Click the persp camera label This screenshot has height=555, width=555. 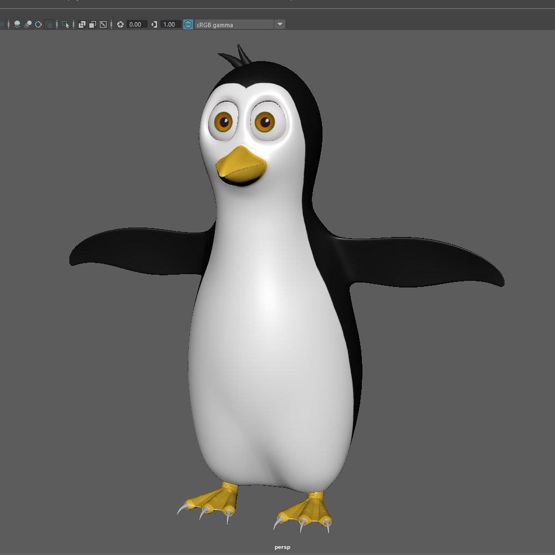click(282, 547)
